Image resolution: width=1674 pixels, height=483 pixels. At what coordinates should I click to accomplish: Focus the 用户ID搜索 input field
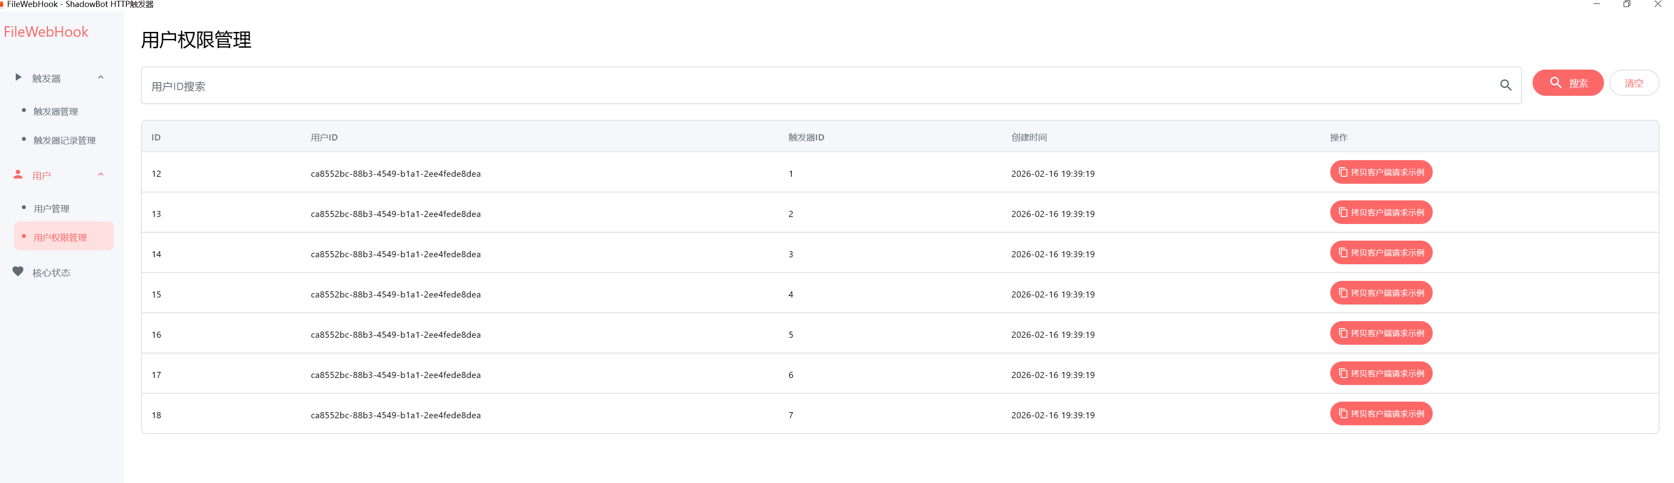pyautogui.click(x=780, y=86)
